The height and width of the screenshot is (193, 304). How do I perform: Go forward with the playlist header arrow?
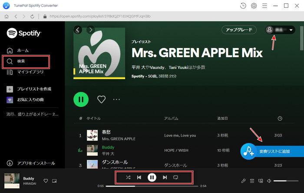coord(90,30)
